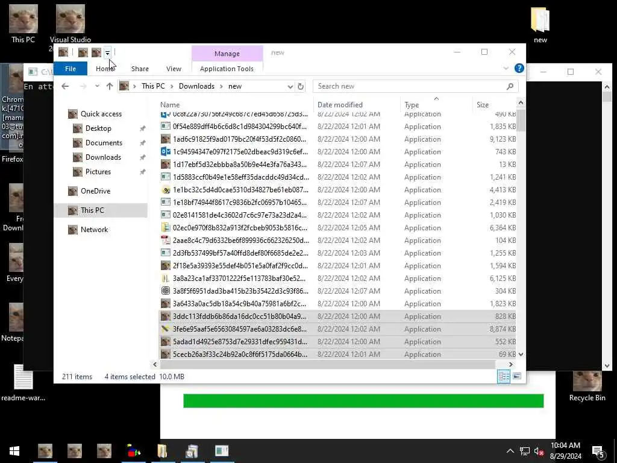The height and width of the screenshot is (463, 617).
Task: Go back with the Back arrow
Action: [x=65, y=86]
